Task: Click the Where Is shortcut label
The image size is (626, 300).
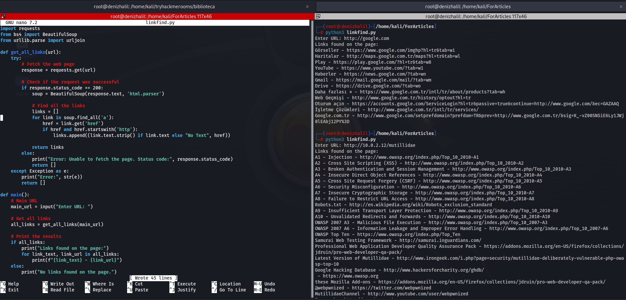Action: [103, 284]
